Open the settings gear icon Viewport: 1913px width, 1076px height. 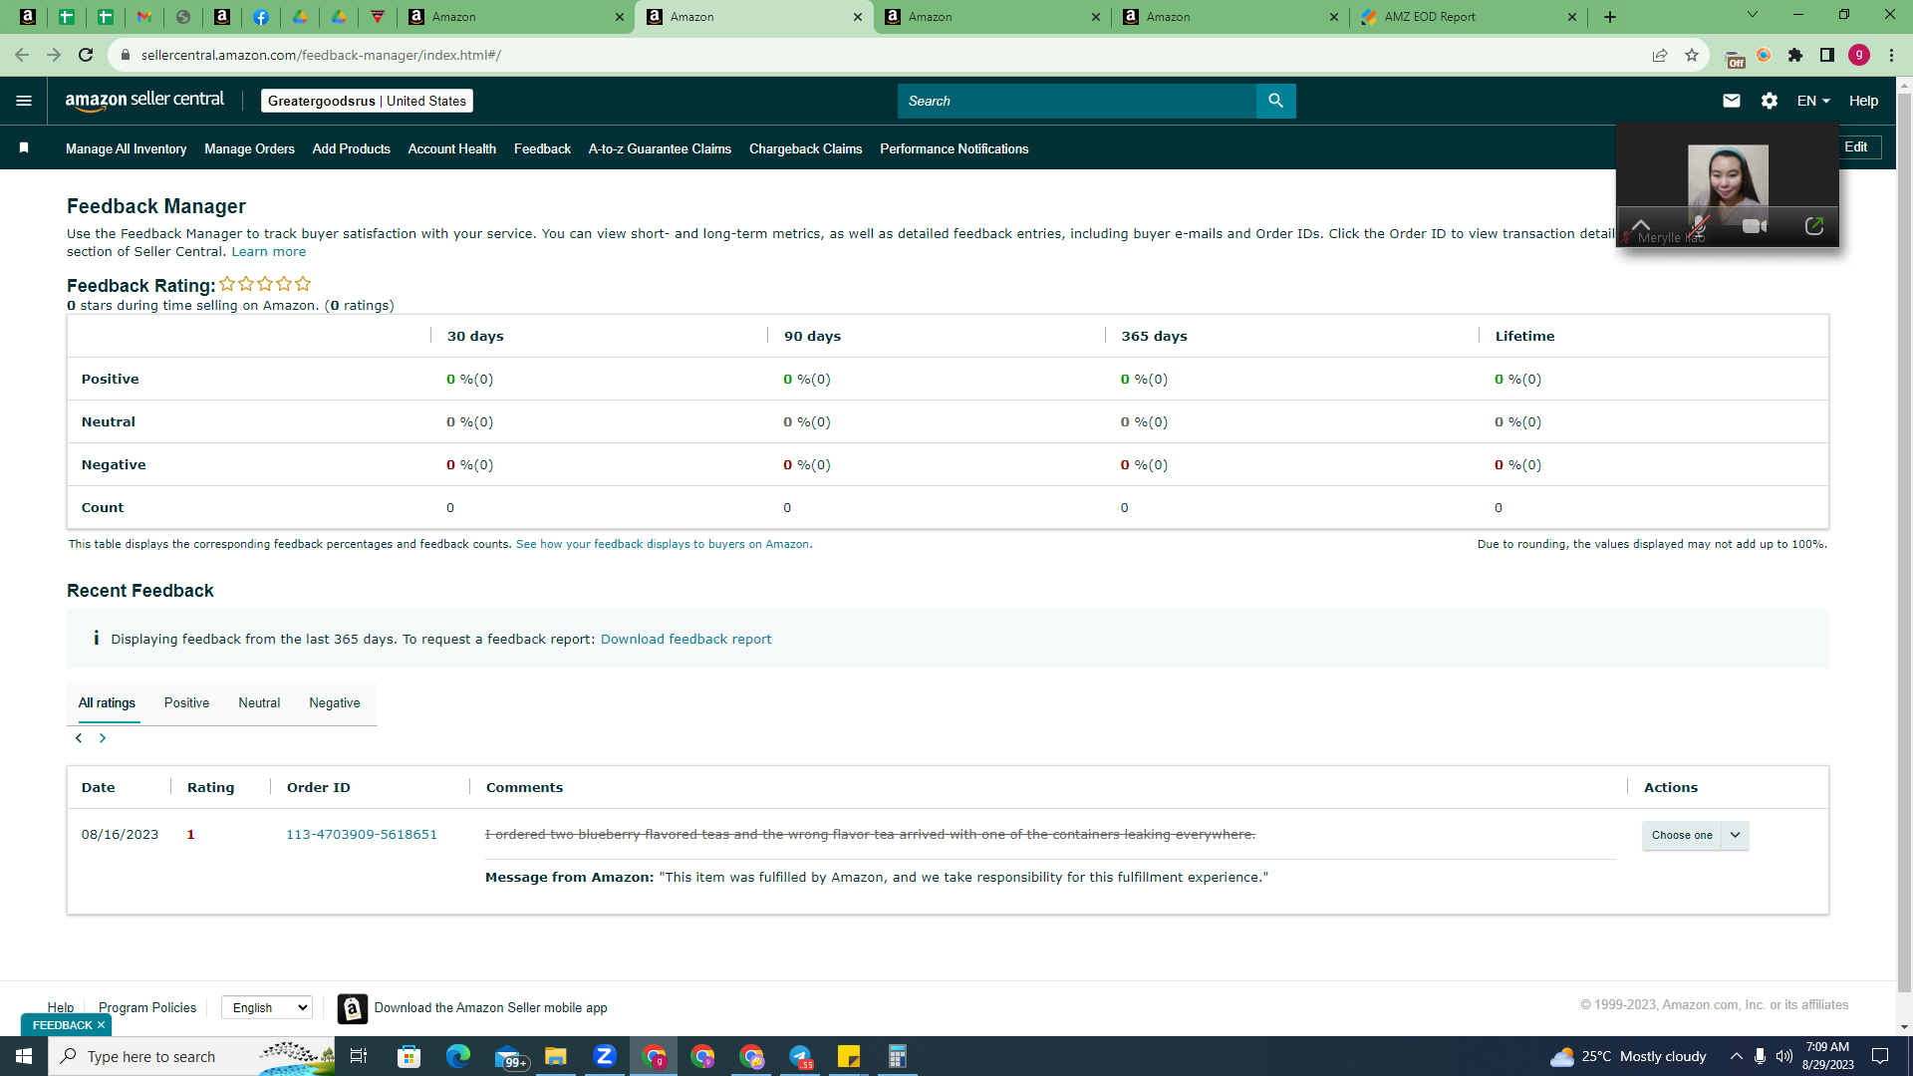1770,101
